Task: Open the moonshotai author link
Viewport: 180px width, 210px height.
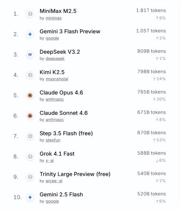Action: (57, 79)
